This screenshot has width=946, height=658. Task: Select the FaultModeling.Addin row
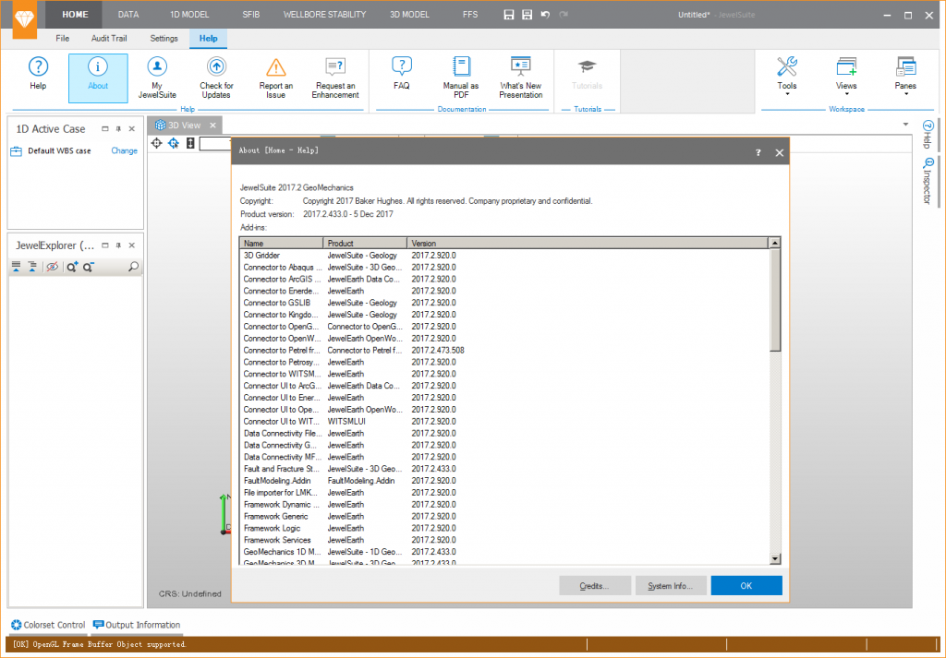pos(505,481)
